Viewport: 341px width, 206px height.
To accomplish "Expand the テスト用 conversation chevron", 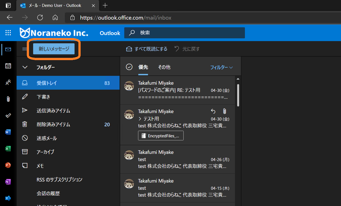I will coord(140,119).
